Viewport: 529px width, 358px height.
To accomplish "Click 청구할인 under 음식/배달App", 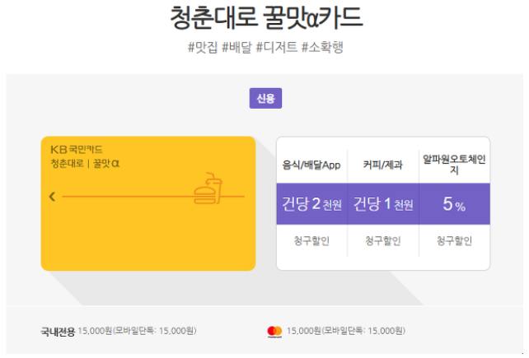I will pyautogui.click(x=311, y=240).
